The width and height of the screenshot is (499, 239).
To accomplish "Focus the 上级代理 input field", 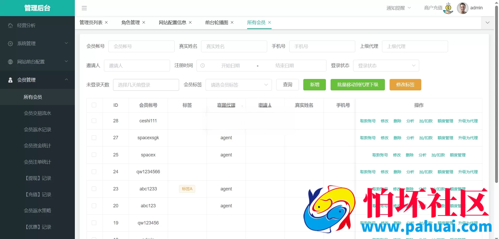I will 415,46.
